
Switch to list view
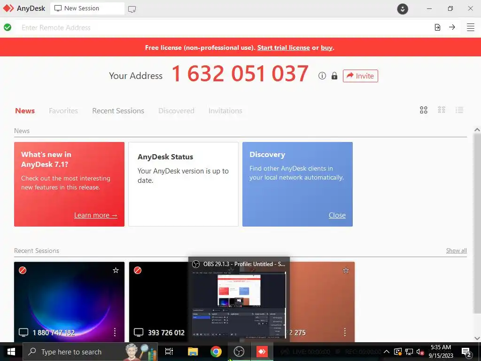459,110
